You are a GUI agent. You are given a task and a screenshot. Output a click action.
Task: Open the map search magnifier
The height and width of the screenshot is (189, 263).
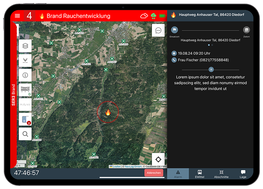25,134
